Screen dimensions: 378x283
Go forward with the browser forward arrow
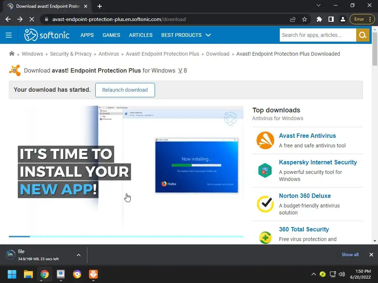[x=20, y=19]
